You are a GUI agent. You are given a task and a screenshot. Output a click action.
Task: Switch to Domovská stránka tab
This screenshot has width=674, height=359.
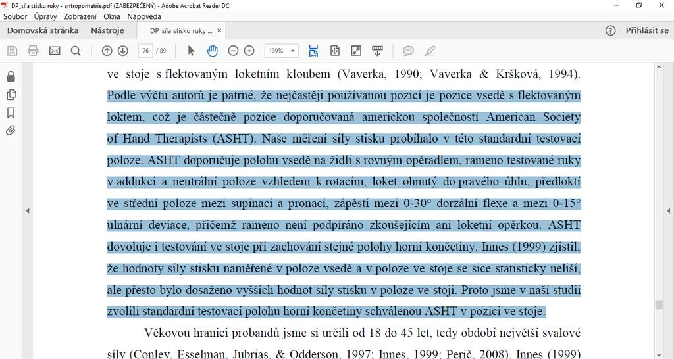point(43,30)
